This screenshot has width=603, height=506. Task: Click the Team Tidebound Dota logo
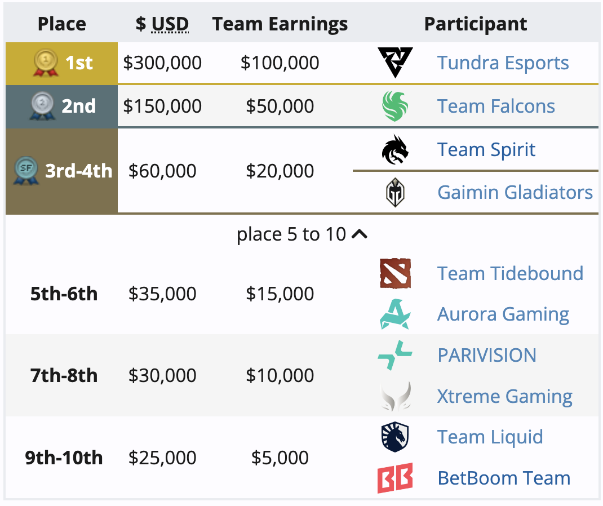(x=395, y=273)
